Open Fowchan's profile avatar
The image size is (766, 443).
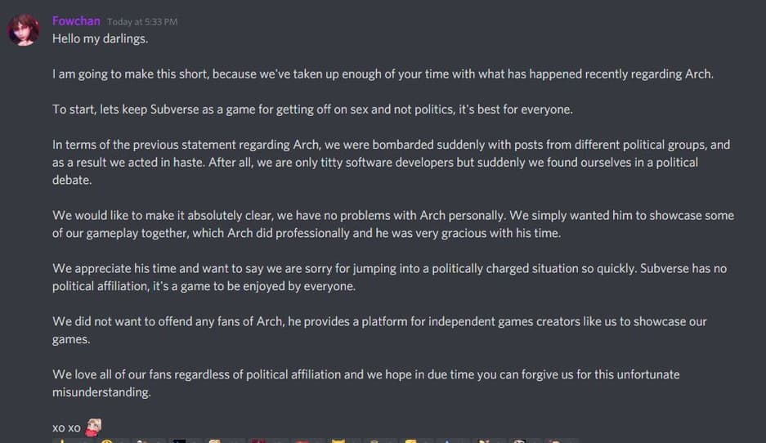[24, 29]
